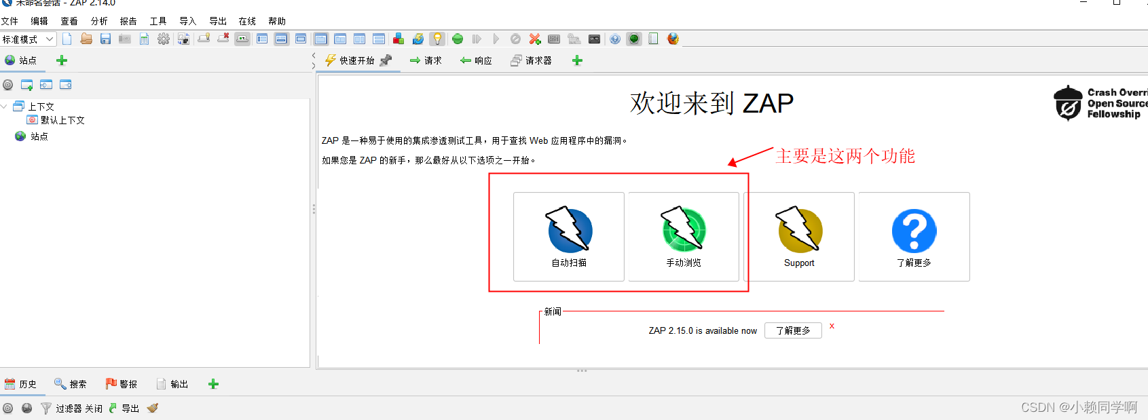Open the 帮助 menu

[277, 21]
